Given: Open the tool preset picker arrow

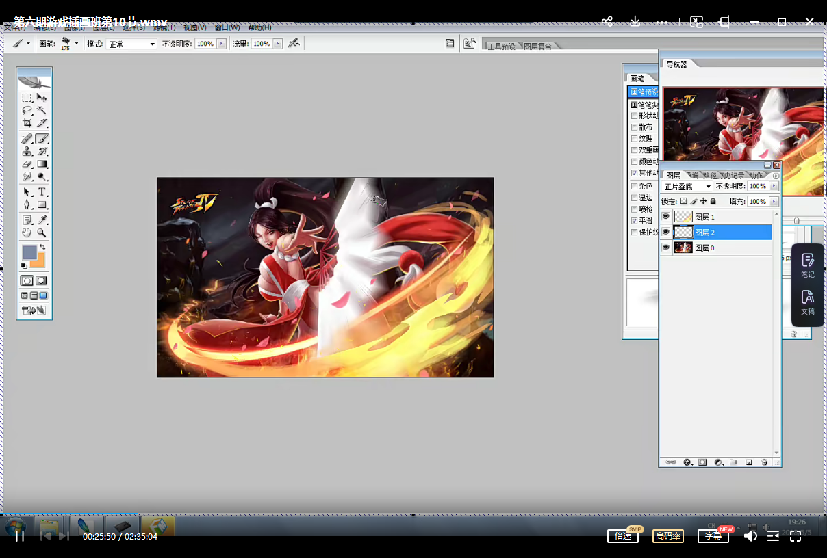Looking at the screenshot, I should click(x=28, y=44).
